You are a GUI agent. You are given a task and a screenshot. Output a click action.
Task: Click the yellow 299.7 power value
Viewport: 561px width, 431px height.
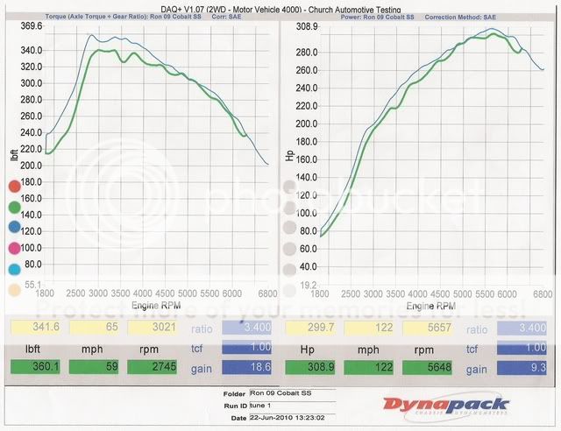[x=312, y=328]
